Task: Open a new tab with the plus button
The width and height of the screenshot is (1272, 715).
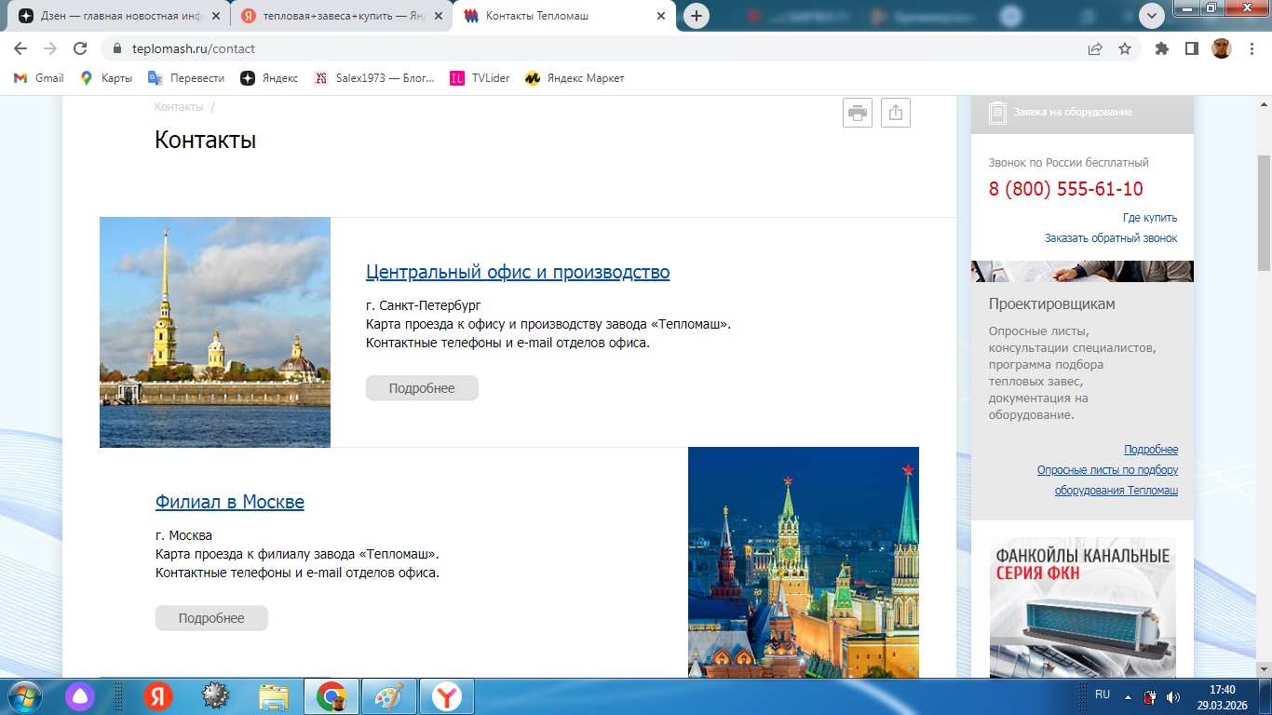Action: 696,16
